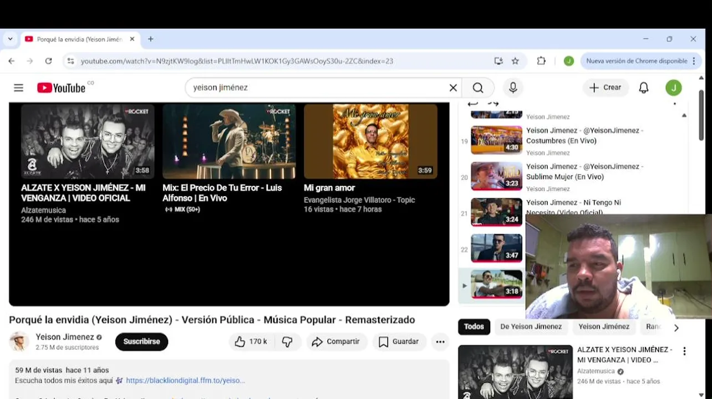The height and width of the screenshot is (399, 712).
Task: Open the Chrome extensions puzzle icon
Action: pyautogui.click(x=541, y=61)
